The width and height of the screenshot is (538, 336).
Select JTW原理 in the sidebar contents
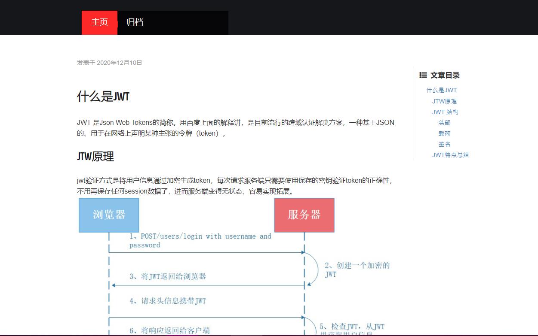click(444, 101)
